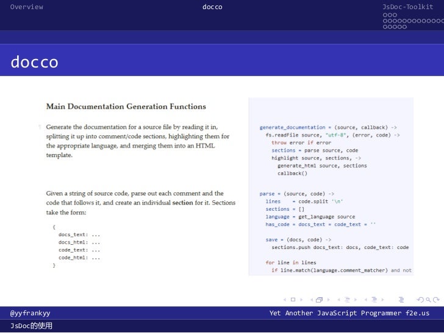Click the 'JsDoc的使用' title in footer
Viewport: 444px width, 333px height.
[32, 326]
